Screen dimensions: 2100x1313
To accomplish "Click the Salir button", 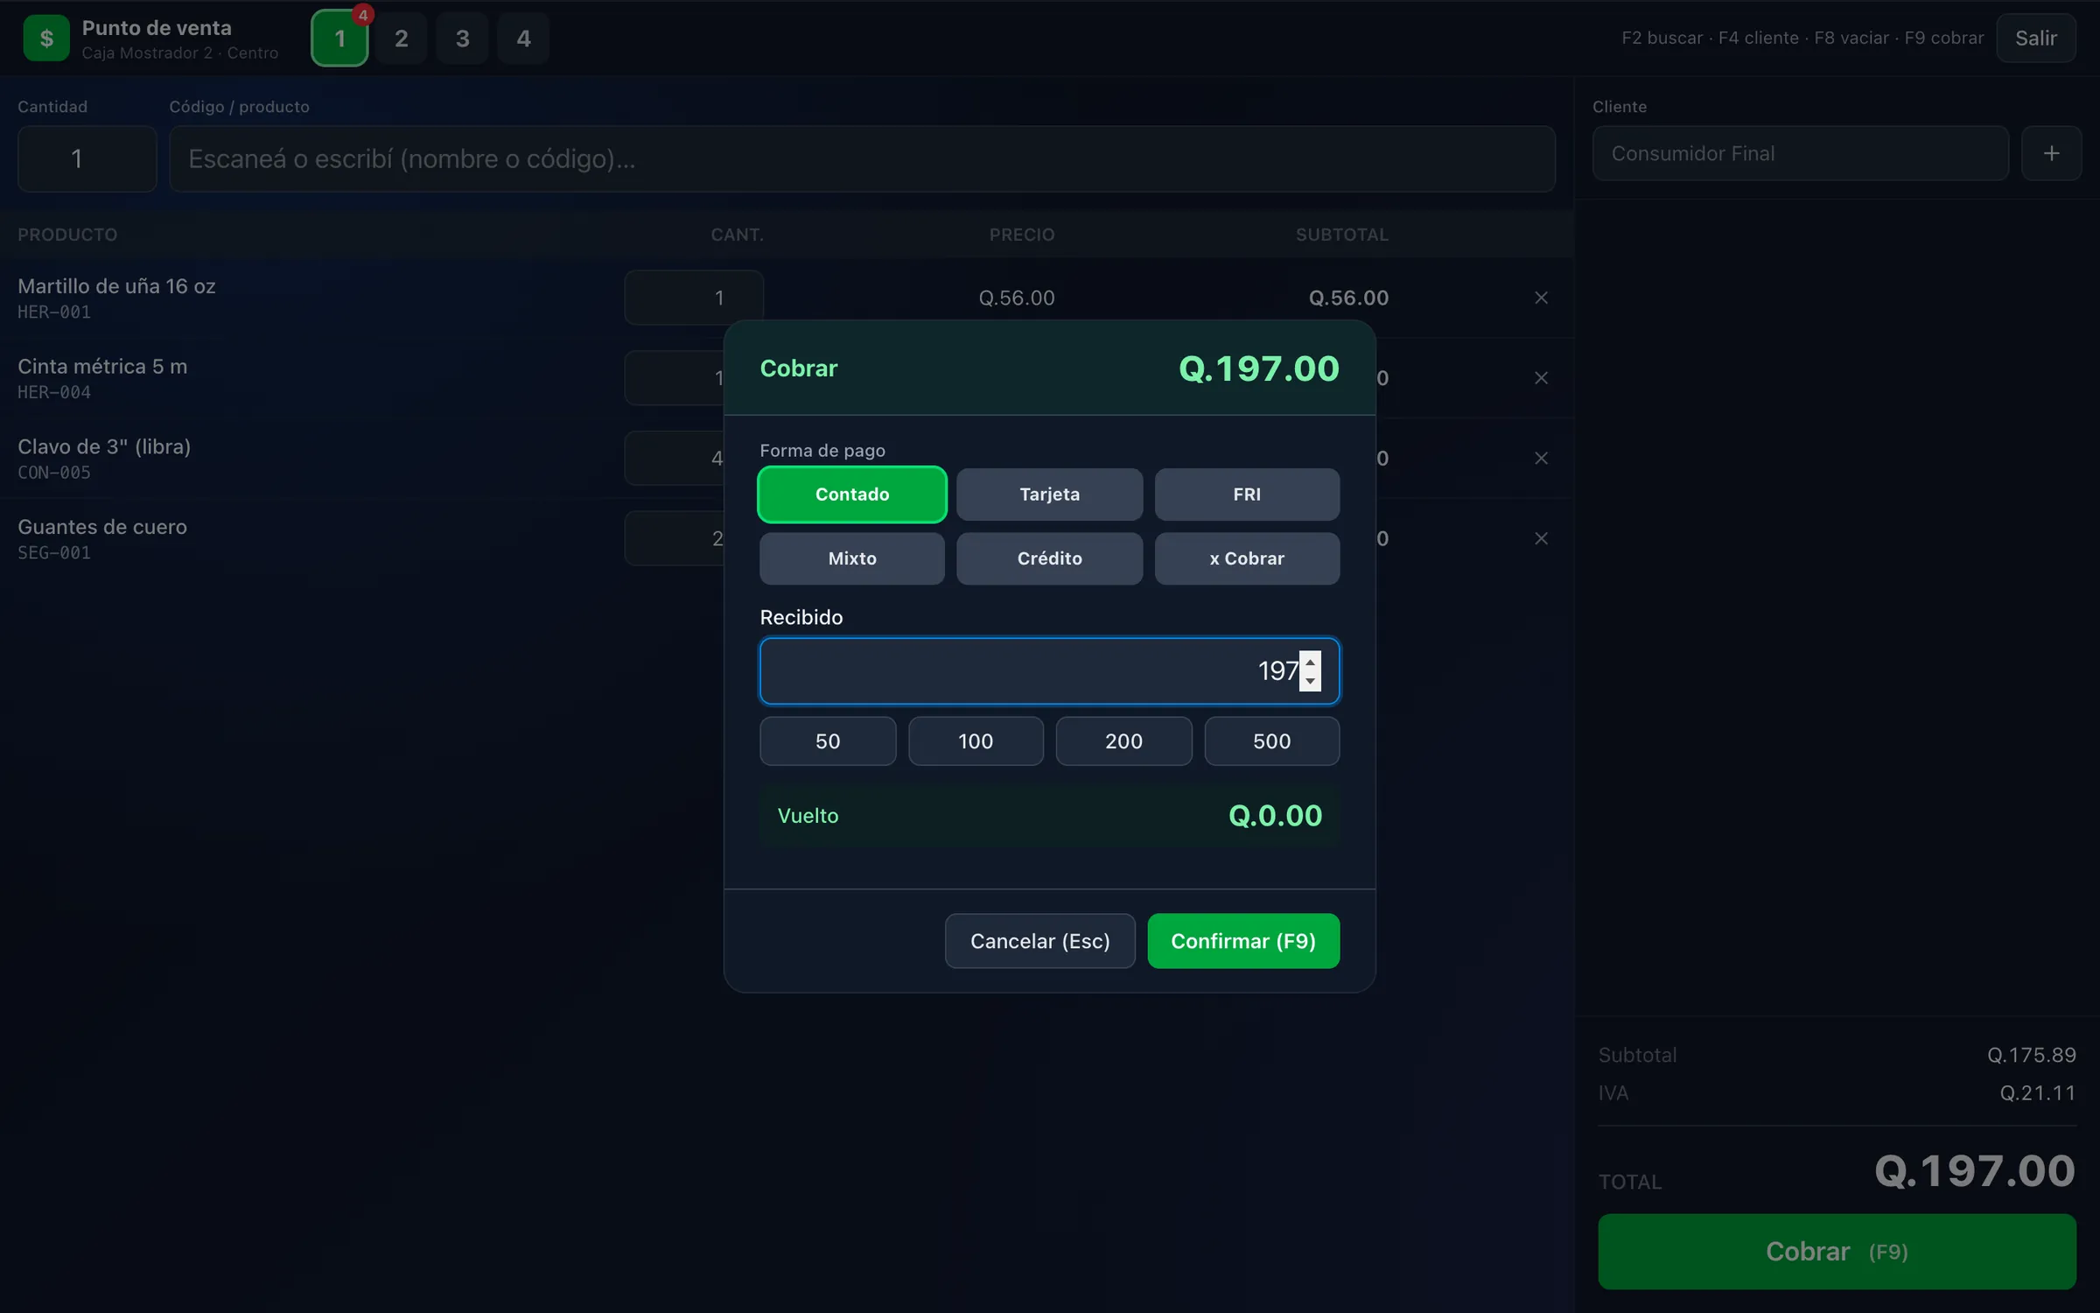I will pyautogui.click(x=2035, y=39).
